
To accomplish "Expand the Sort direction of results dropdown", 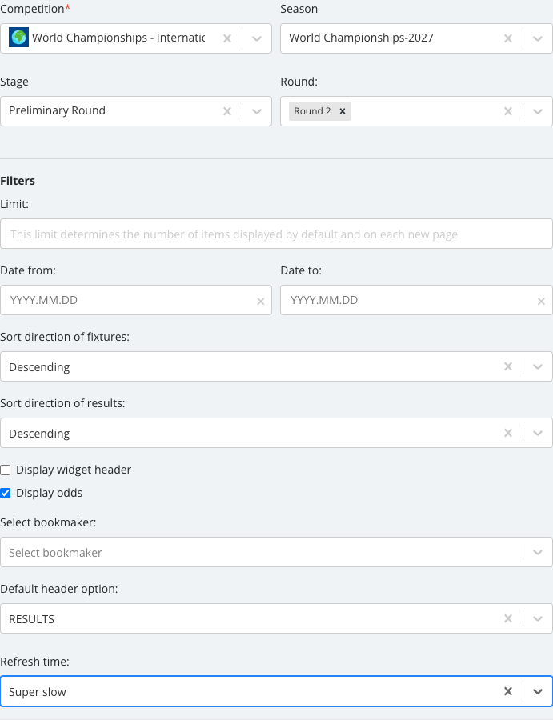I will tap(537, 433).
